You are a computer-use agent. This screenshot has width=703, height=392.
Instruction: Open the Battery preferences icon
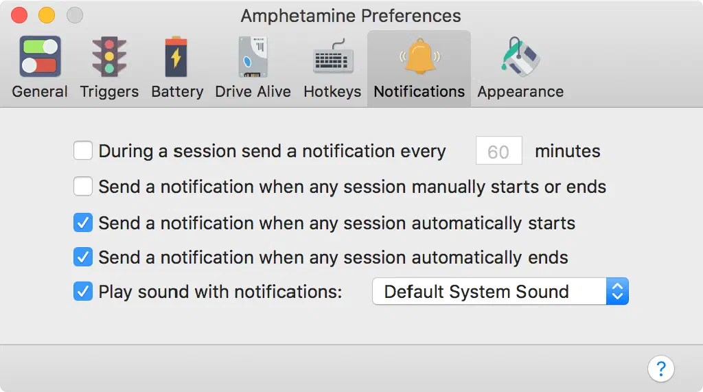[176, 57]
